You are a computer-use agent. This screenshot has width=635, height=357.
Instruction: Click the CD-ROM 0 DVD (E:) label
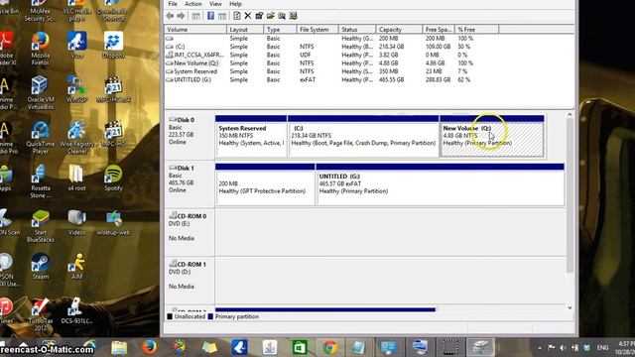click(x=190, y=232)
